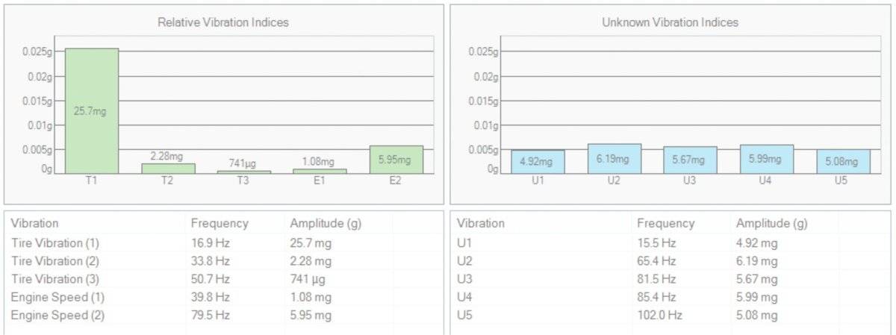Select the T2 bar labeled 2.28mg
Image resolution: width=896 pixels, height=335 pixels.
tap(168, 169)
